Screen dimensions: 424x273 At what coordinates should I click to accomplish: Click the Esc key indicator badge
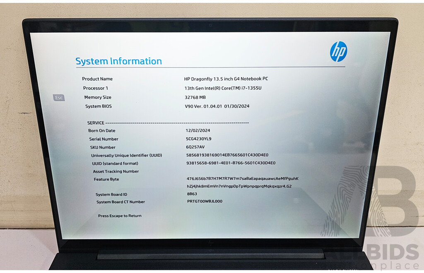point(58,98)
